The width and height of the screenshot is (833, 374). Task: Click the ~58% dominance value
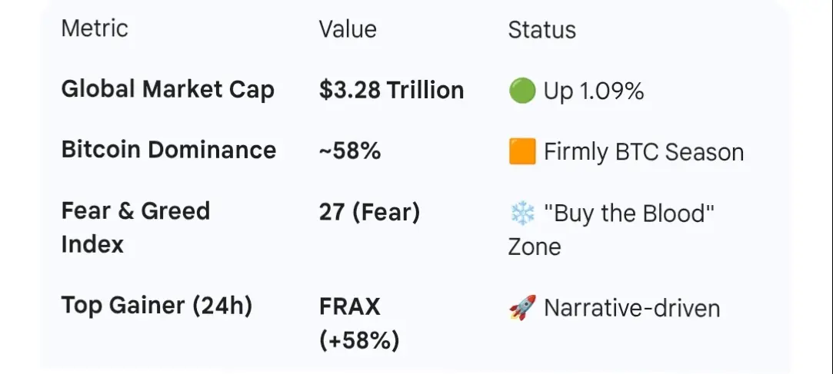click(x=350, y=151)
